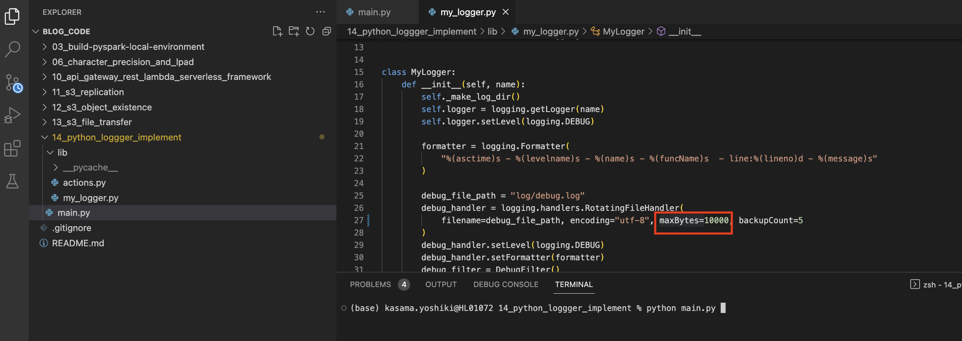
Task: Select the TERMINAL panel tab
Action: [x=574, y=285]
